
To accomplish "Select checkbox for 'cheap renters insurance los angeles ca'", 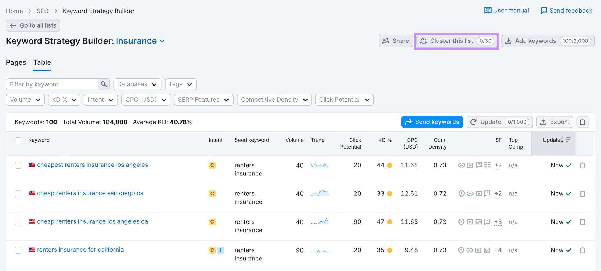I will tap(18, 222).
